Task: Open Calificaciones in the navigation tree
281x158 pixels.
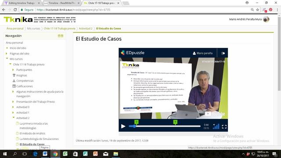Action: (25, 86)
